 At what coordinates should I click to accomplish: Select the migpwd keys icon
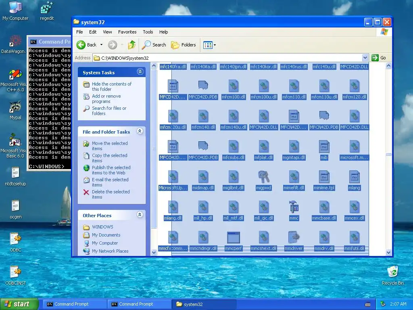point(264,177)
